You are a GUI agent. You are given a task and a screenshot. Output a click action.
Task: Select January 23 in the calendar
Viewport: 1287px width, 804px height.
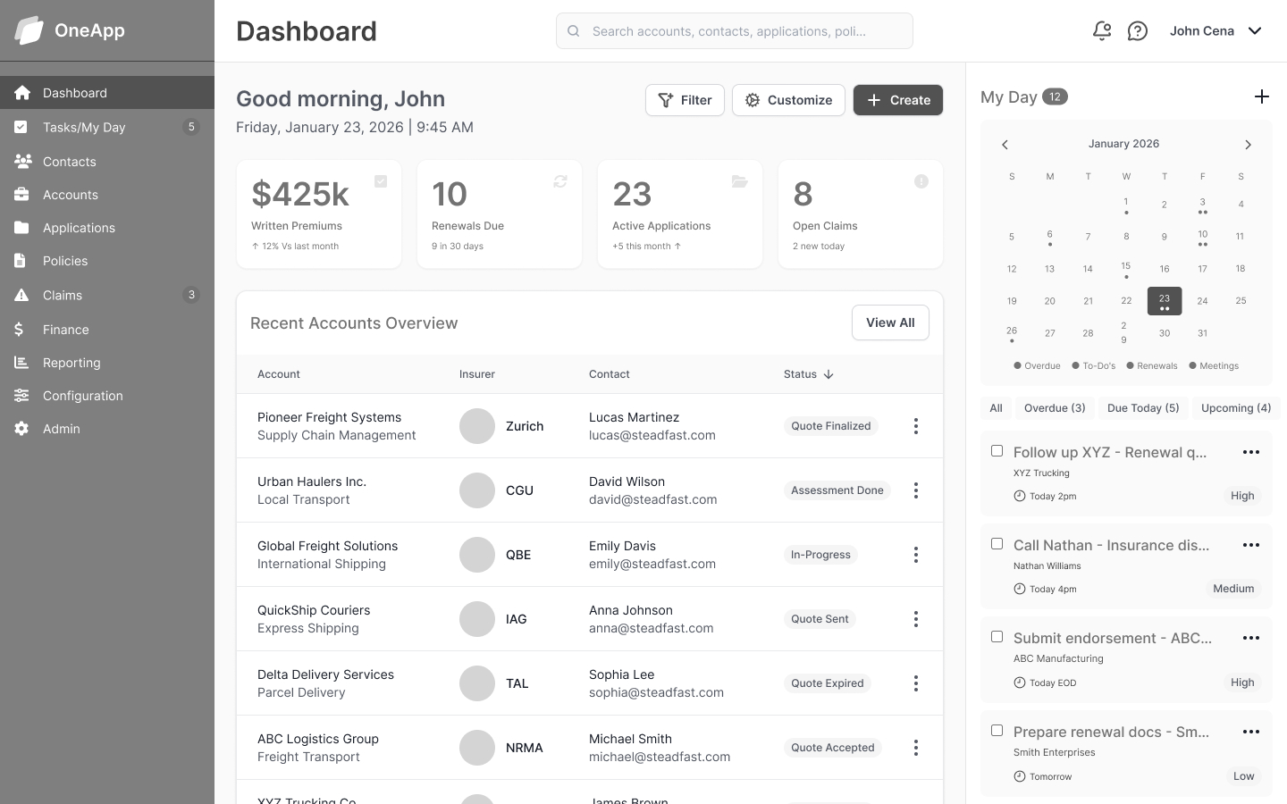[1165, 301]
